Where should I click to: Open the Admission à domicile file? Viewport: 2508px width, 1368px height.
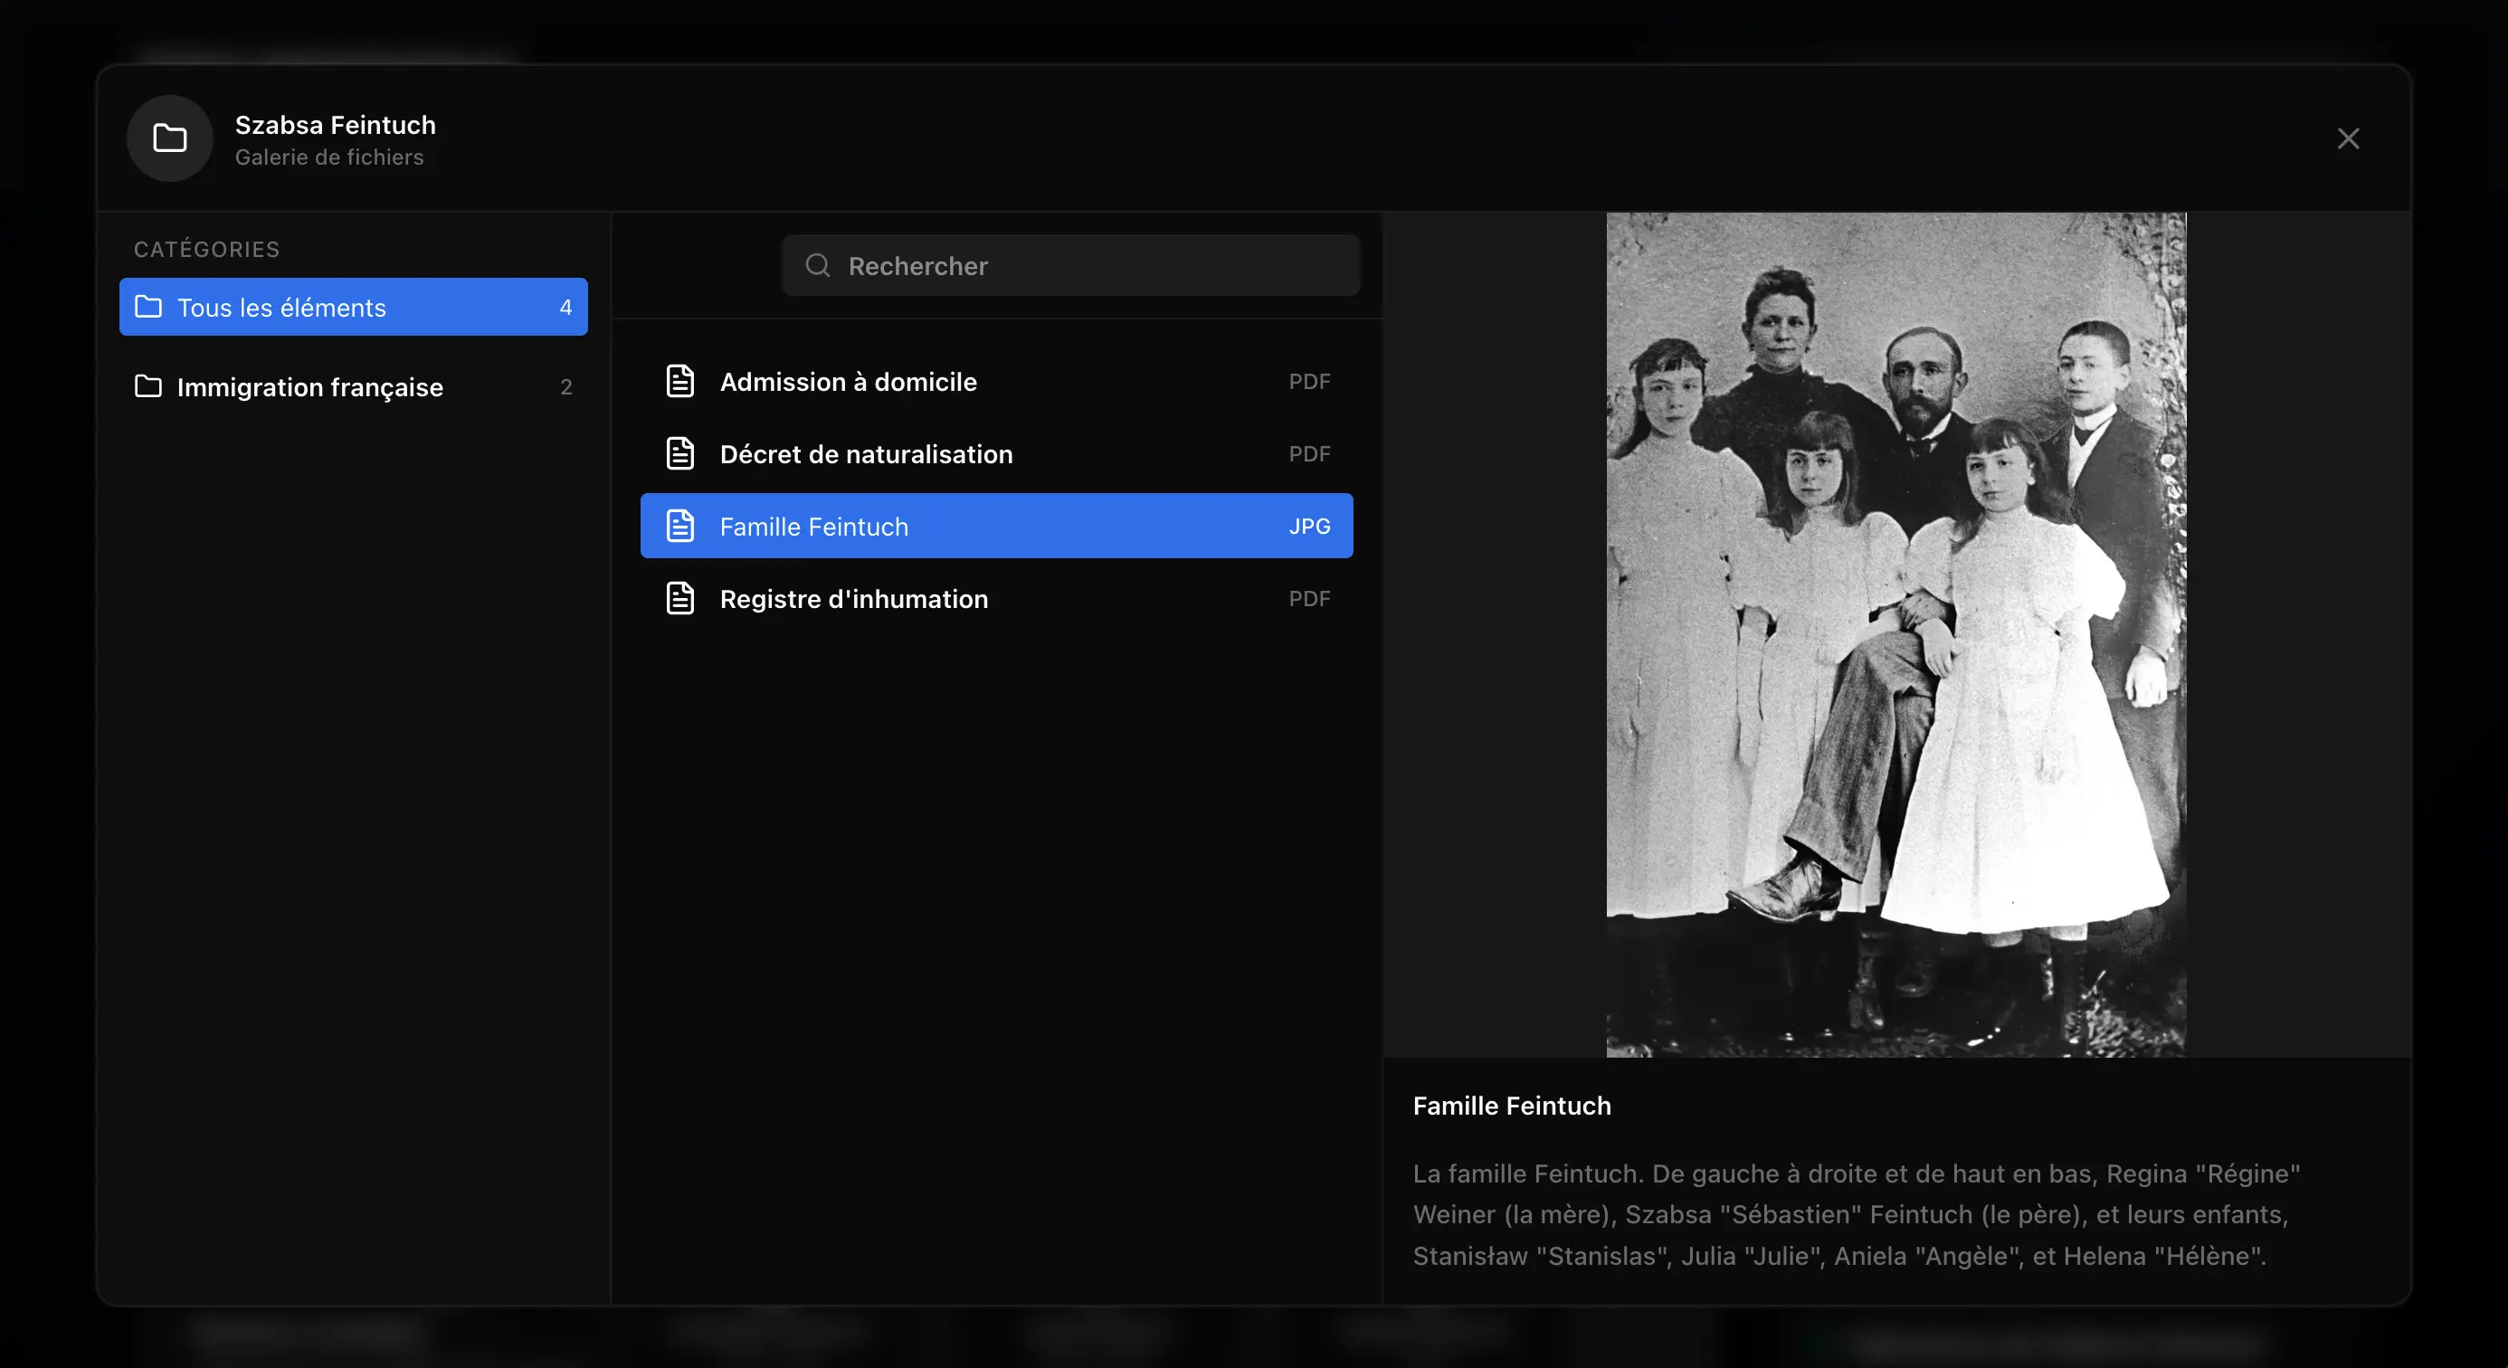point(848,382)
